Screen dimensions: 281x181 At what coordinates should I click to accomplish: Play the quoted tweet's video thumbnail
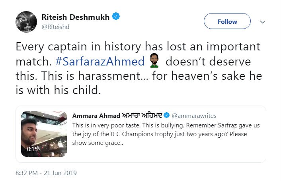pyautogui.click(x=44, y=134)
